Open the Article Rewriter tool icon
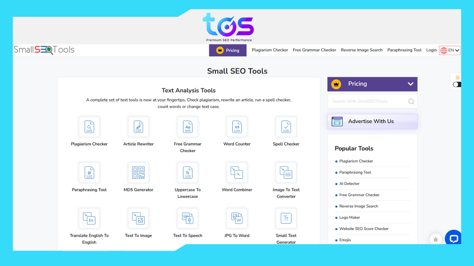Viewport: 474px width, 266px height. click(138, 127)
